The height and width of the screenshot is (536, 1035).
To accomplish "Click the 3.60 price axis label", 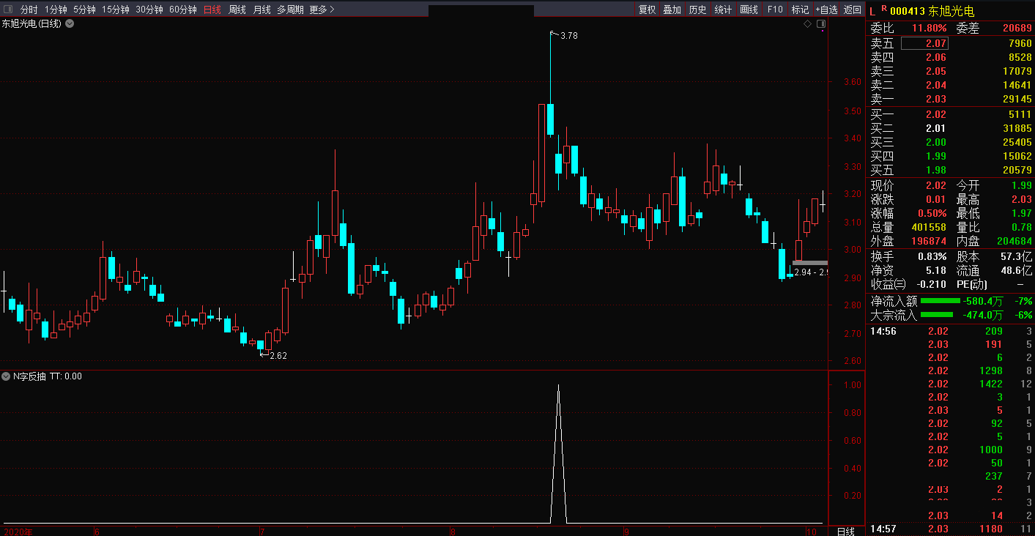I will tap(851, 82).
